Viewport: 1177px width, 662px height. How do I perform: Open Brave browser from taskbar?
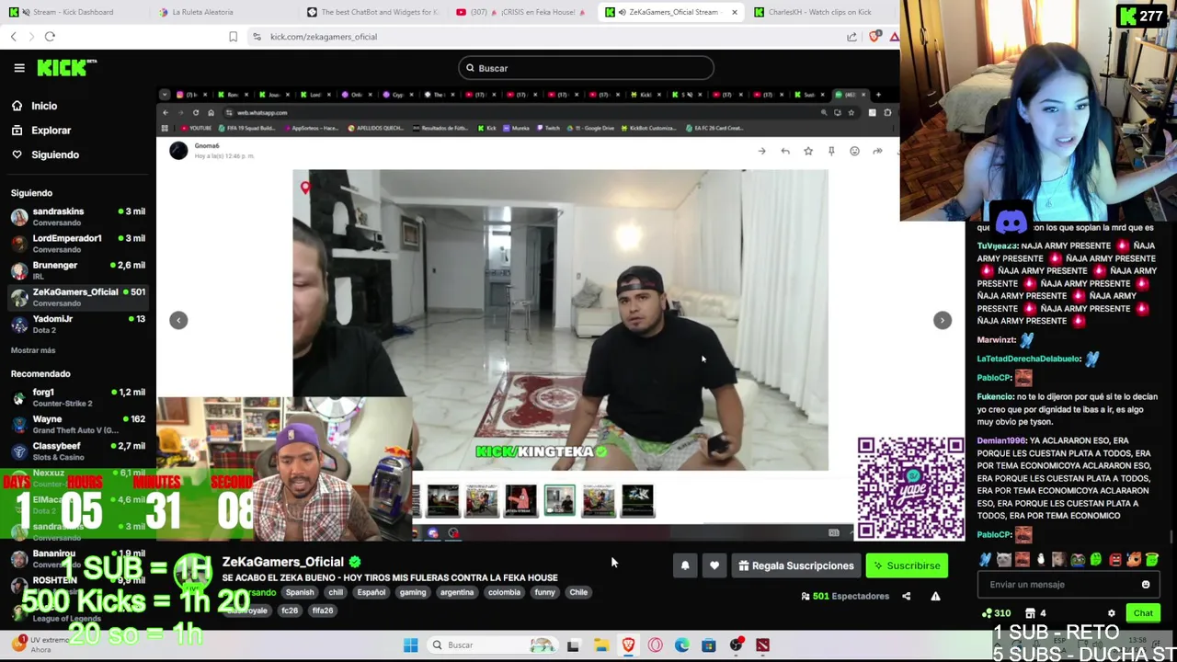(x=628, y=645)
